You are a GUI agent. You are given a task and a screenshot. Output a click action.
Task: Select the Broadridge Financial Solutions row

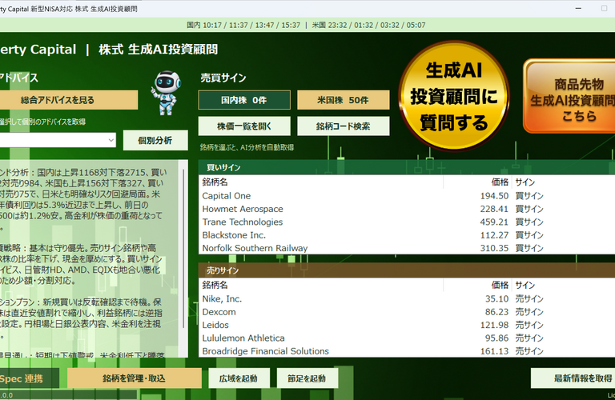(407, 351)
